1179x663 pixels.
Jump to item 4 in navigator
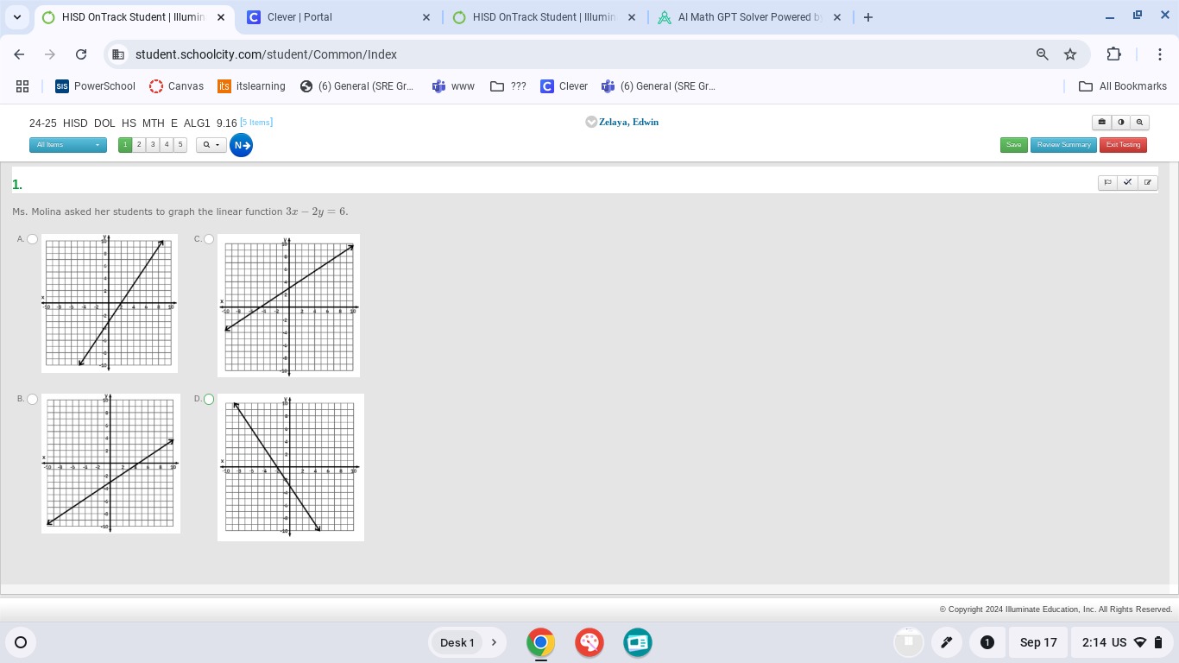click(x=167, y=145)
